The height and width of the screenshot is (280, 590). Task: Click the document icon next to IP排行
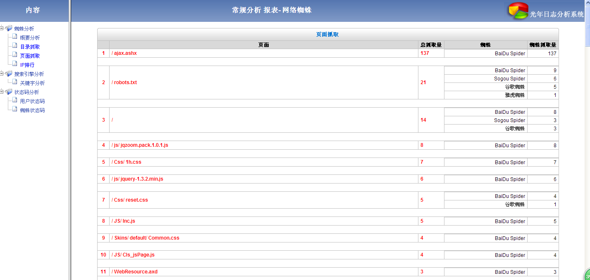tap(15, 64)
